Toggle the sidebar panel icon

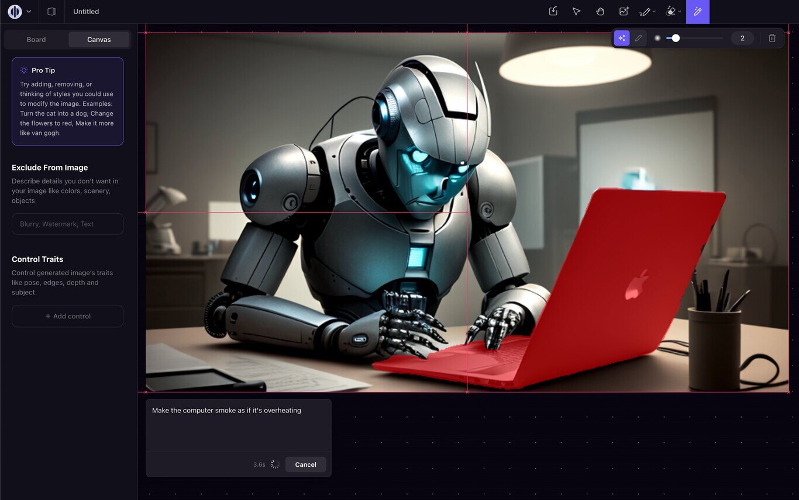tap(51, 12)
